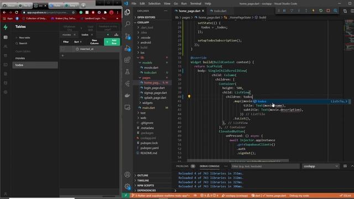Reload the browser page
The image size is (354, 199).
(x=17, y=12)
